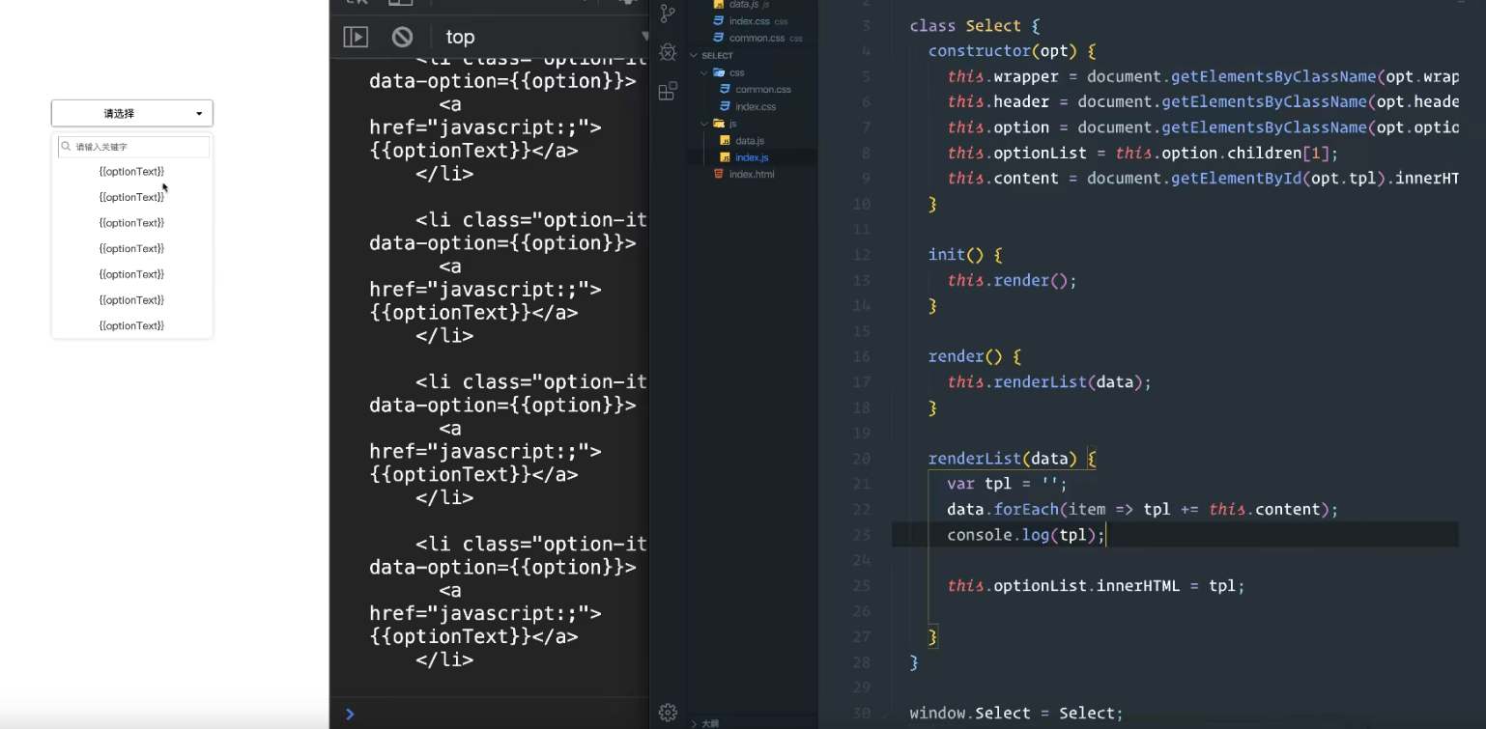This screenshot has width=1486, height=729.
Task: Click 'this.render();' on line 13
Action: click(1012, 280)
